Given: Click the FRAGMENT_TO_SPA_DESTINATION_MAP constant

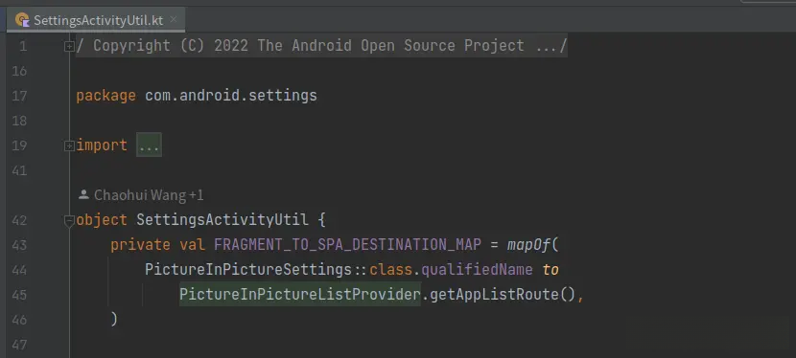Looking at the screenshot, I should tap(347, 245).
